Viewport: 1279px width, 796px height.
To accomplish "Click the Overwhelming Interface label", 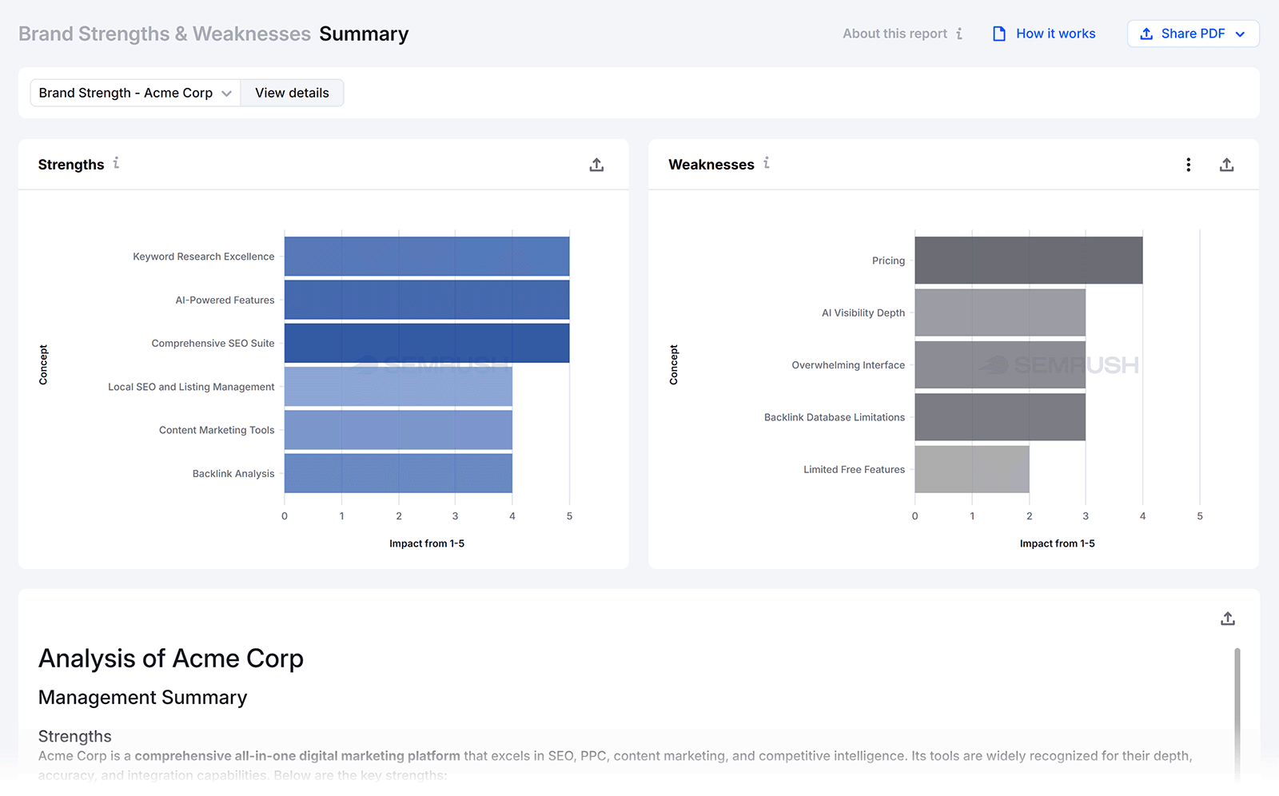I will point(848,365).
